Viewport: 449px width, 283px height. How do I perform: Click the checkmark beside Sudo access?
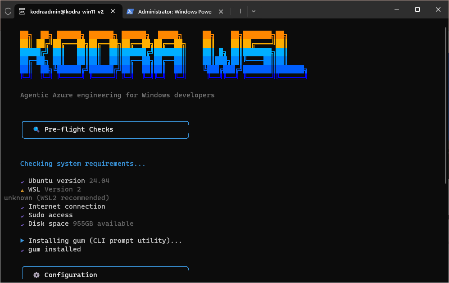22,215
